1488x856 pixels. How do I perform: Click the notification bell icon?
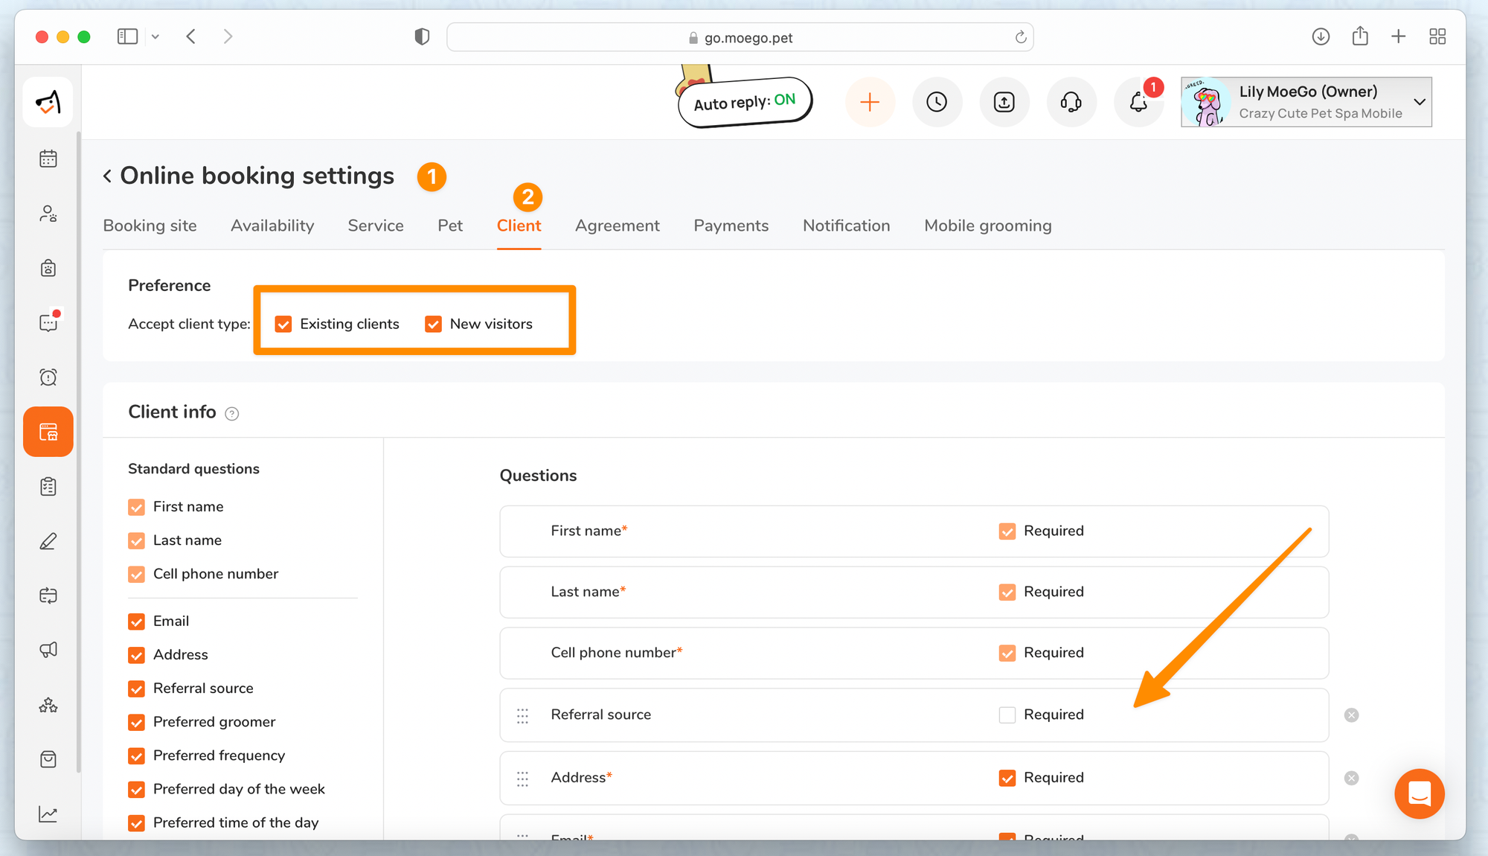click(x=1138, y=102)
